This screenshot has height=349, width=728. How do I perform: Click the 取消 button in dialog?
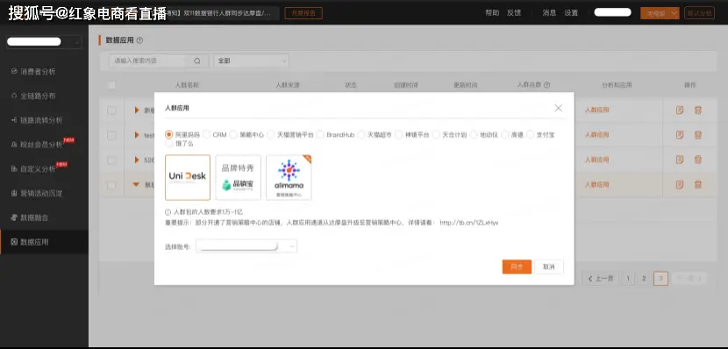click(x=549, y=267)
